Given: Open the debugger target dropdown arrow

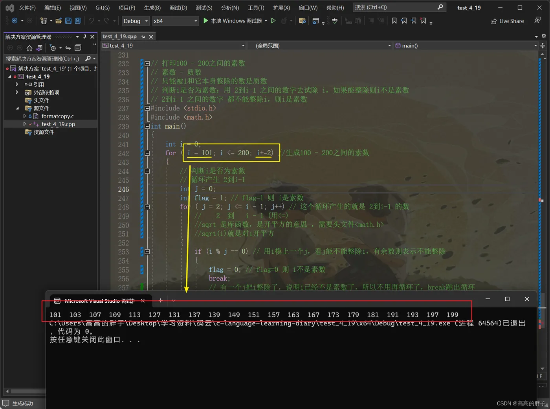Looking at the screenshot, I should tap(266, 21).
